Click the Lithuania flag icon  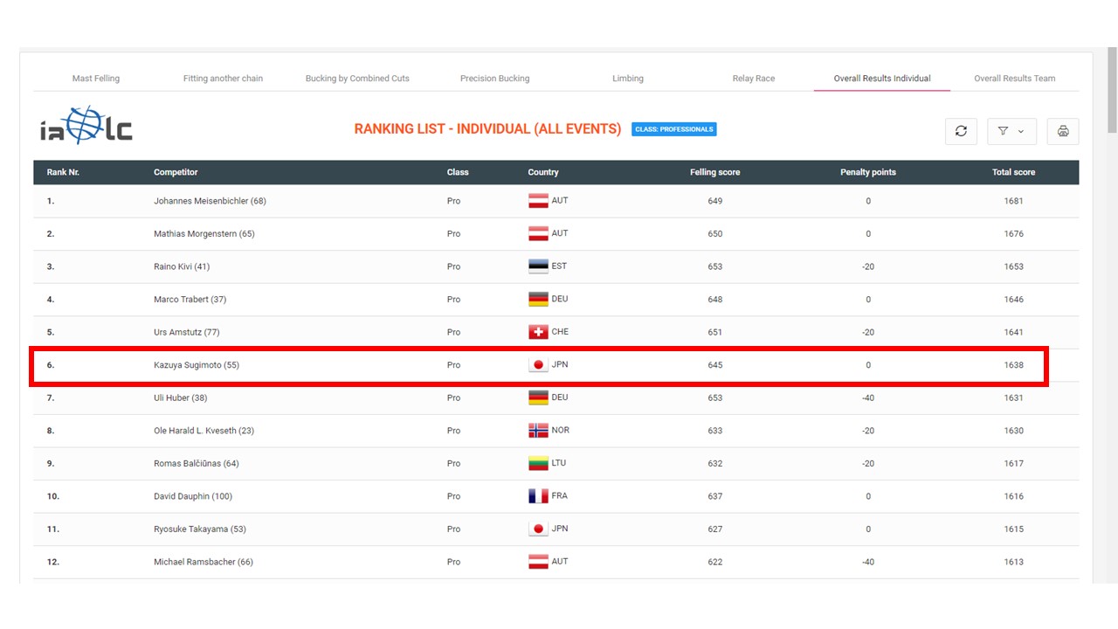click(x=538, y=463)
